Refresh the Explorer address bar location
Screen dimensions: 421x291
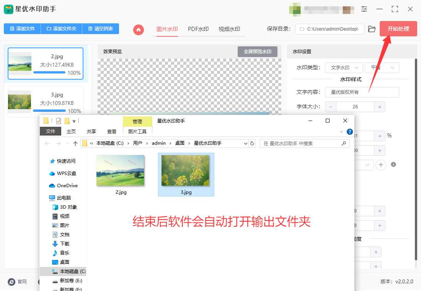click(x=252, y=144)
